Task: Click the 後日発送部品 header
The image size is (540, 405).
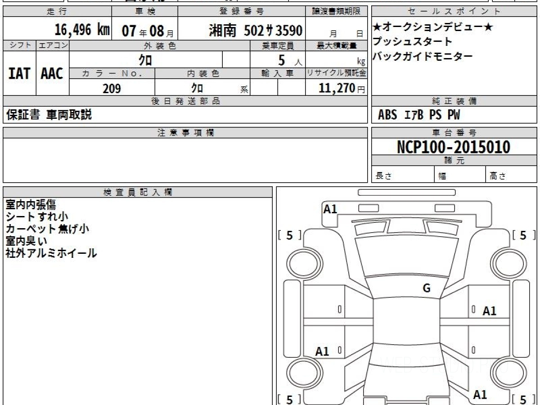Action: coord(185,101)
